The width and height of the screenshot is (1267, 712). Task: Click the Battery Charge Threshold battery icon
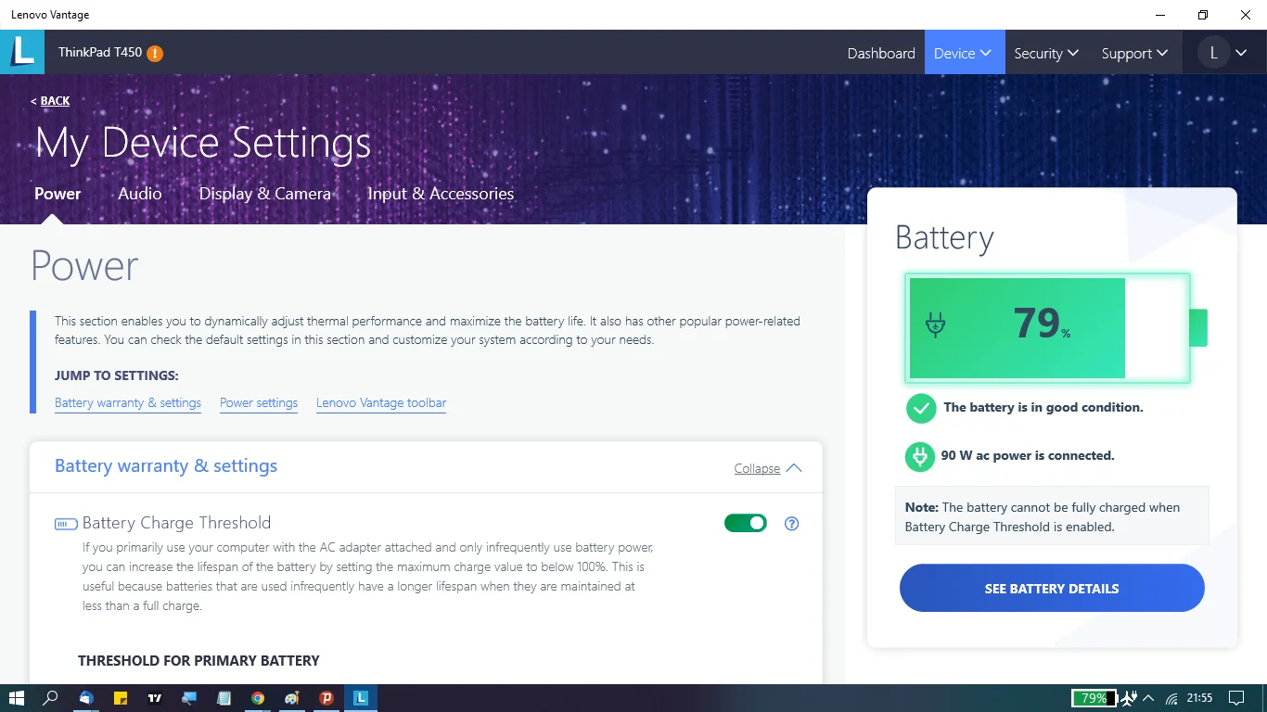click(x=65, y=524)
